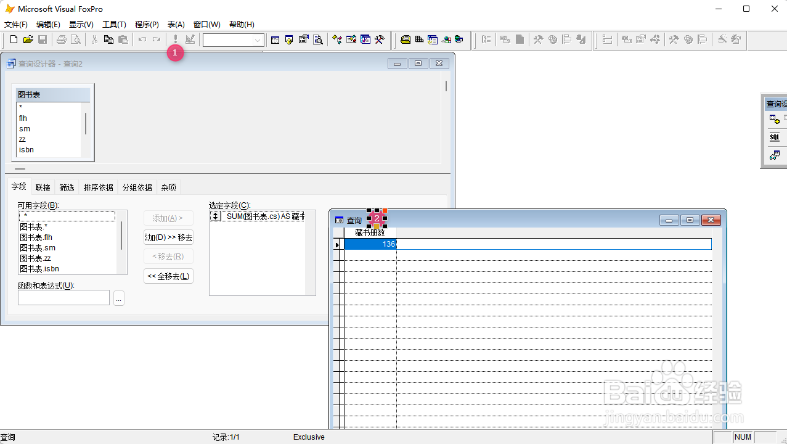The width and height of the screenshot is (787, 444).
Task: Switch to the 排序依据 tab
Action: pyautogui.click(x=99, y=187)
